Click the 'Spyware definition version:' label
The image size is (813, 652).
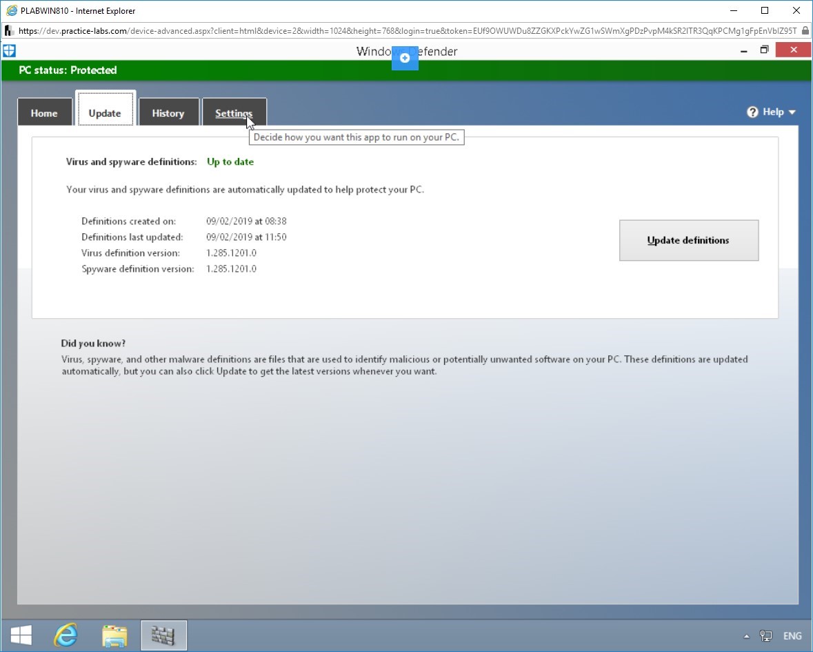pos(138,269)
